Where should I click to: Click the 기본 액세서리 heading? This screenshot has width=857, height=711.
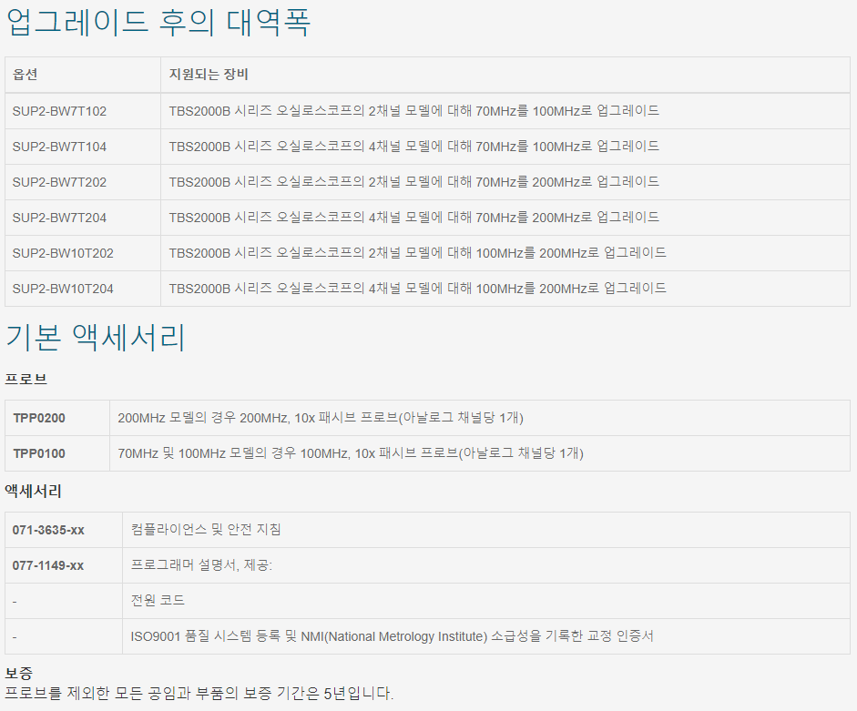[96, 337]
